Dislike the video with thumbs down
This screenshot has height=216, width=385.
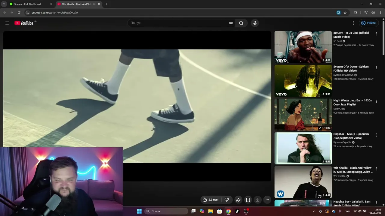point(227,200)
